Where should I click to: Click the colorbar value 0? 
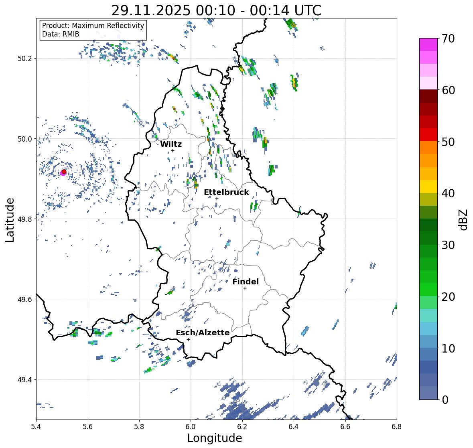point(445,400)
